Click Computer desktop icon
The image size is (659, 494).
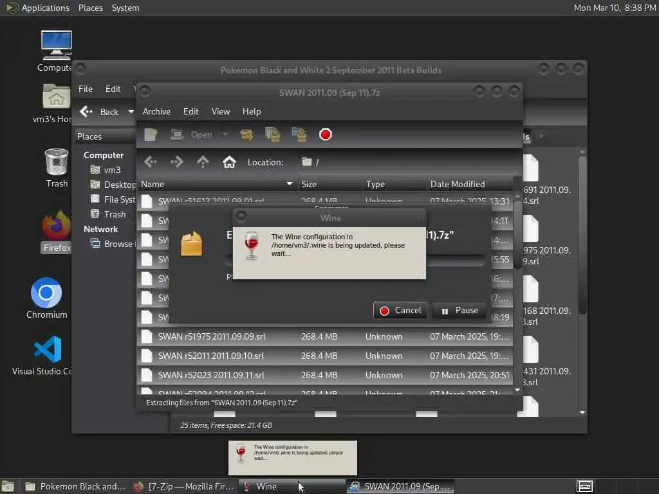click(x=55, y=51)
